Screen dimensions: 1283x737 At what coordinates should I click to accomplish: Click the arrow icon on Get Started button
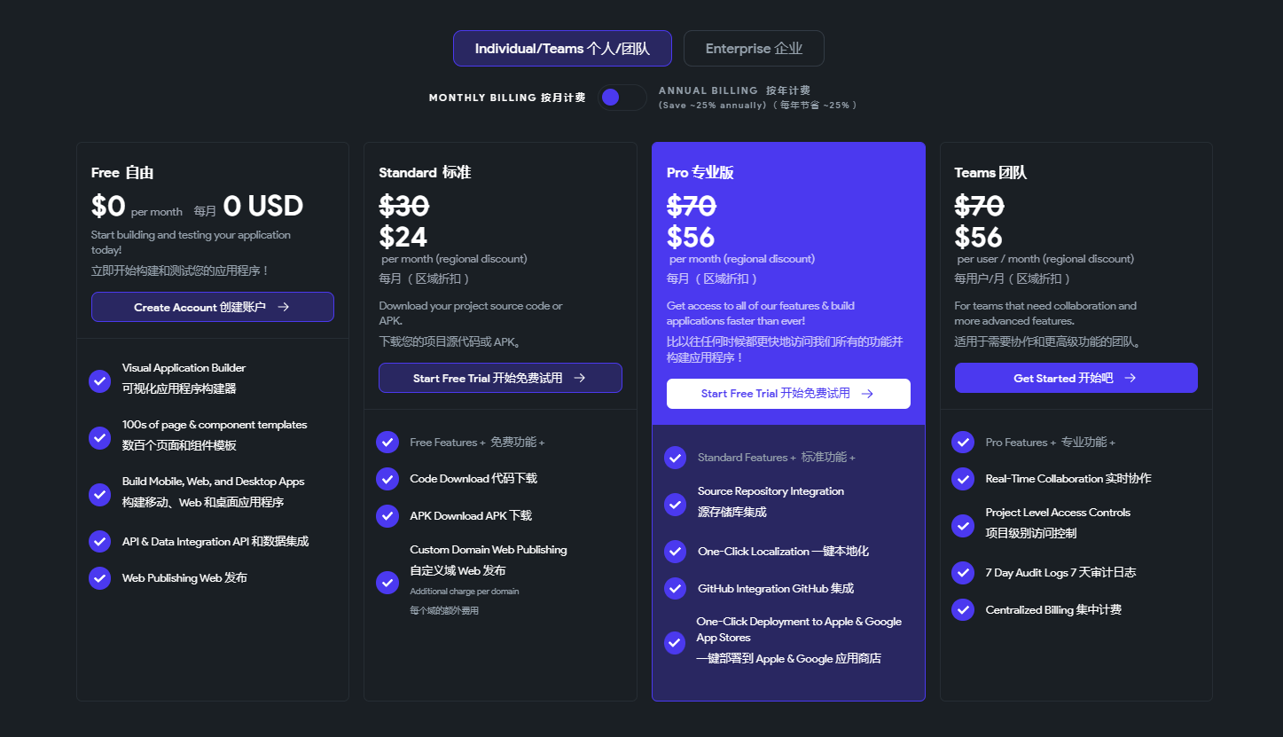pyautogui.click(x=1129, y=377)
